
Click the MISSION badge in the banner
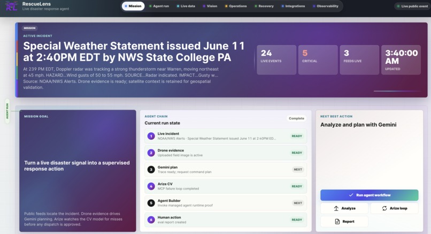[29, 28]
